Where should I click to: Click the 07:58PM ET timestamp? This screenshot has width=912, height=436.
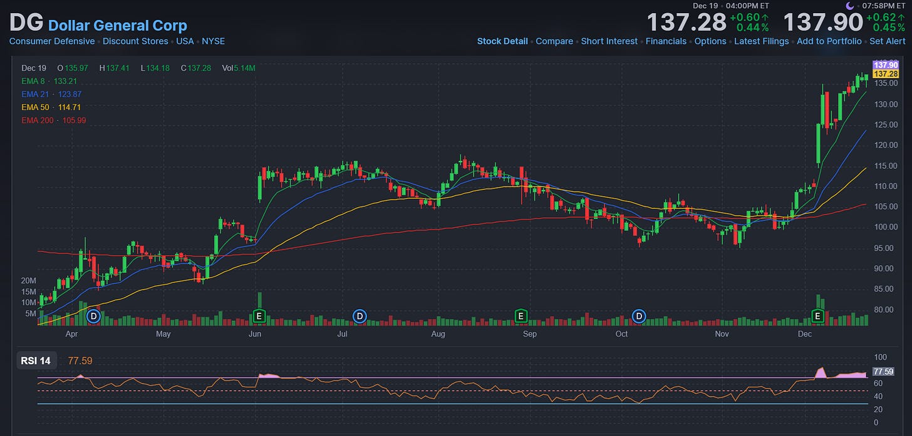[x=884, y=6]
